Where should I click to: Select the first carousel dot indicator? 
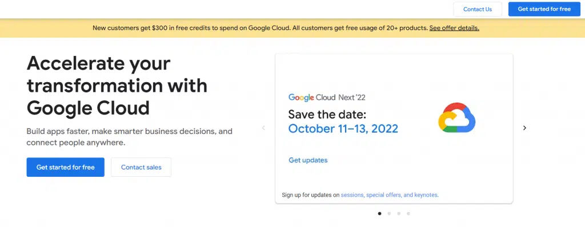[379, 213]
